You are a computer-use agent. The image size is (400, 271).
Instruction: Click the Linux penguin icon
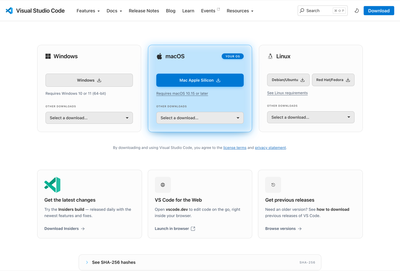[270, 56]
